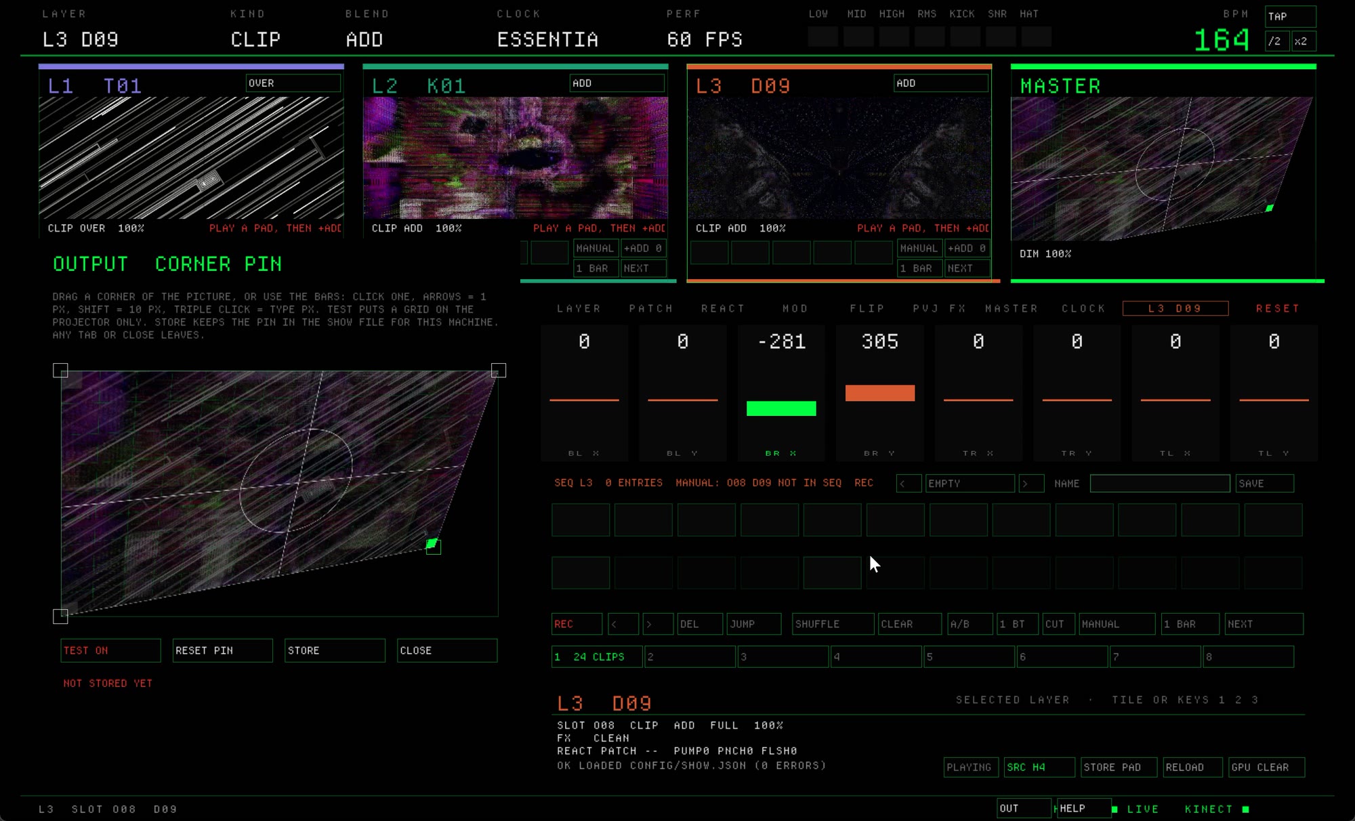Click the bottom-left corner pin handle
The width and height of the screenshot is (1355, 821).
(x=60, y=616)
